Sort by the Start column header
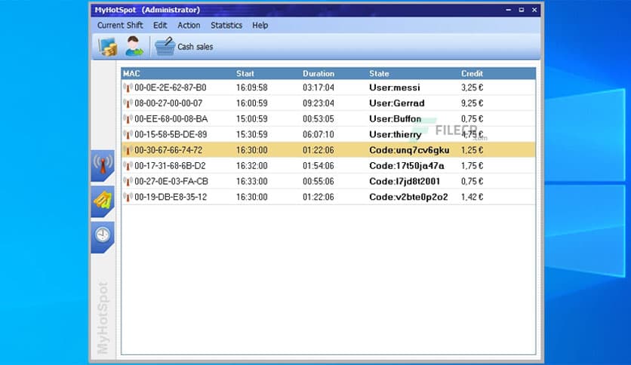631x365 pixels. pyautogui.click(x=245, y=74)
